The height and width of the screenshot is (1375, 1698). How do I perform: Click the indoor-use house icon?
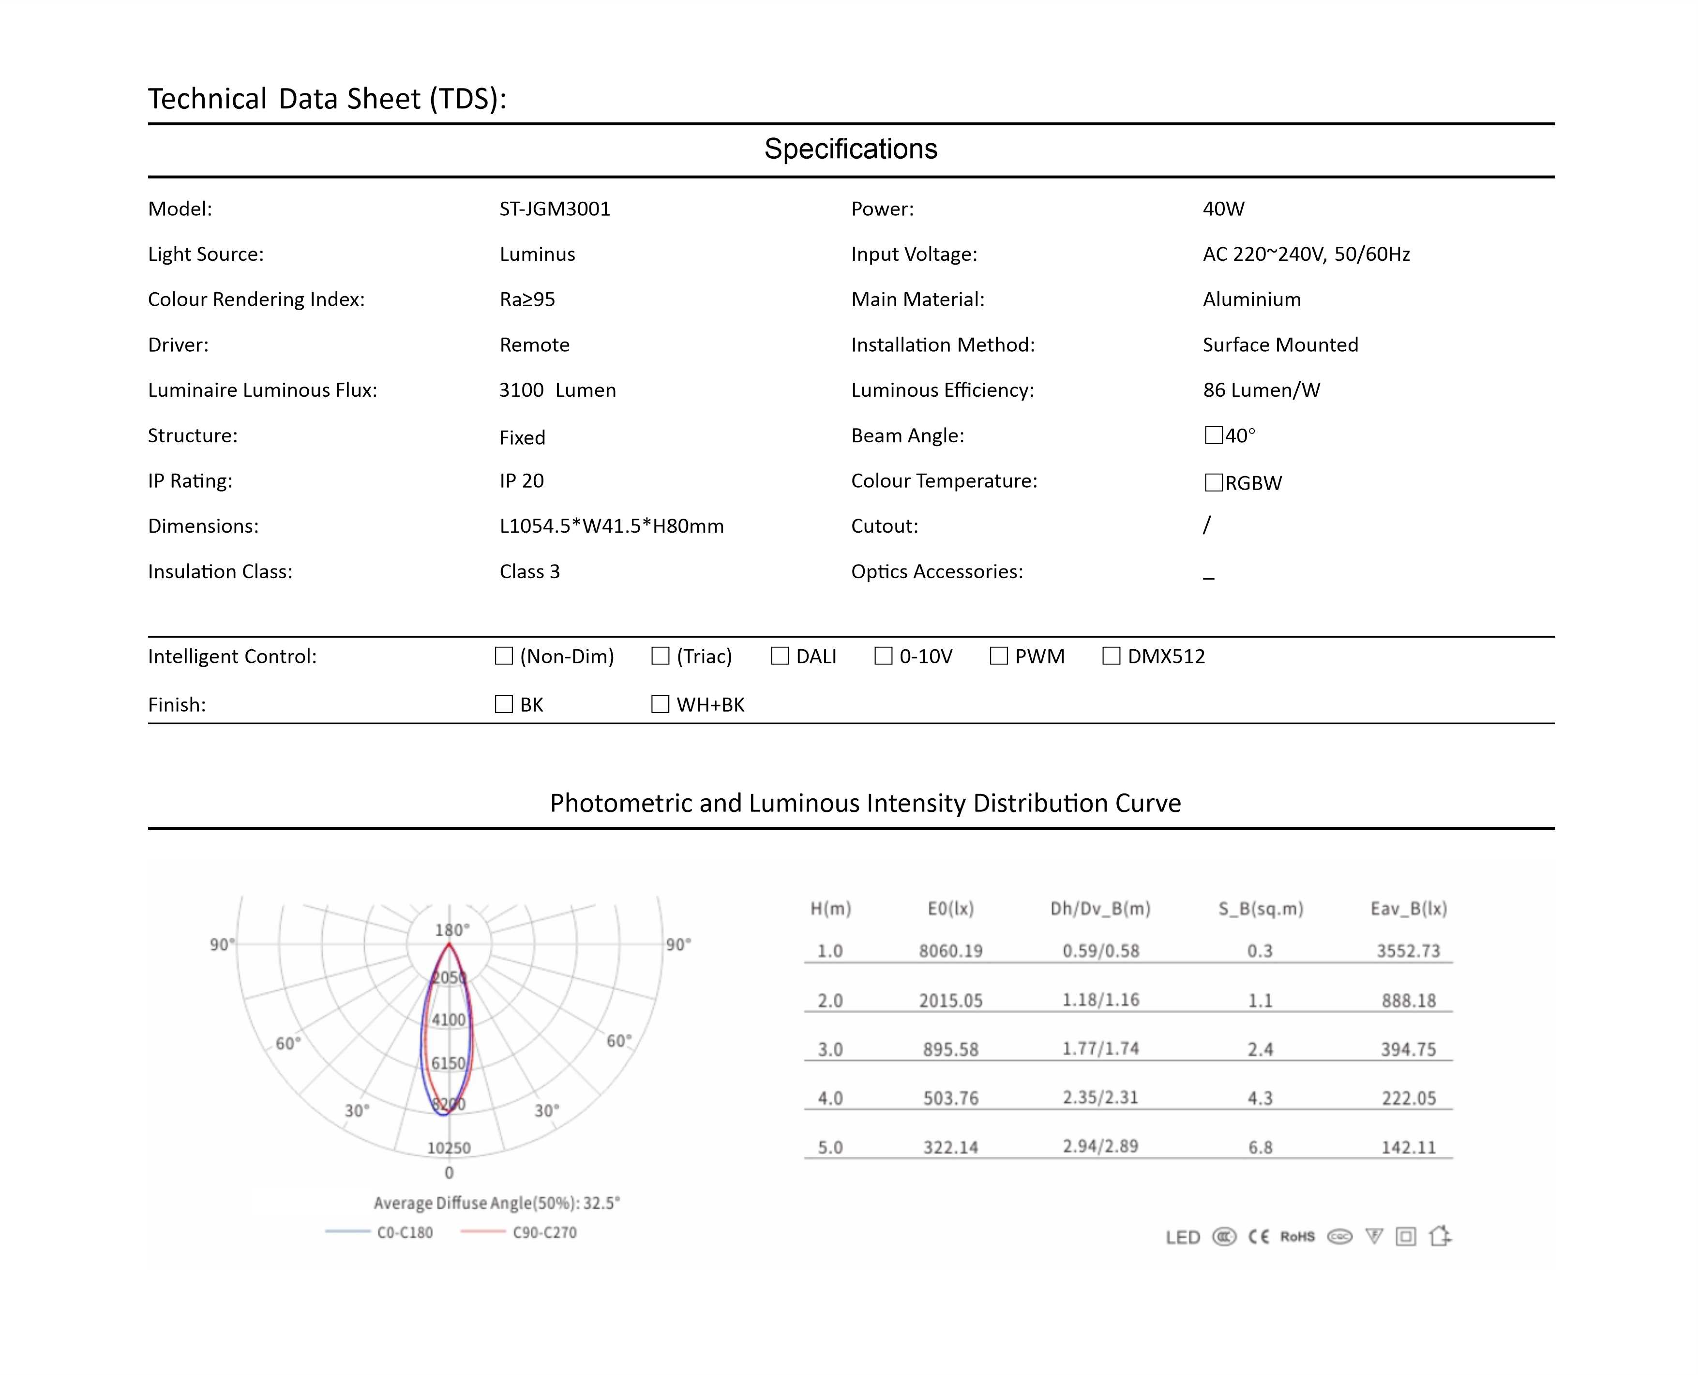click(x=1440, y=1236)
